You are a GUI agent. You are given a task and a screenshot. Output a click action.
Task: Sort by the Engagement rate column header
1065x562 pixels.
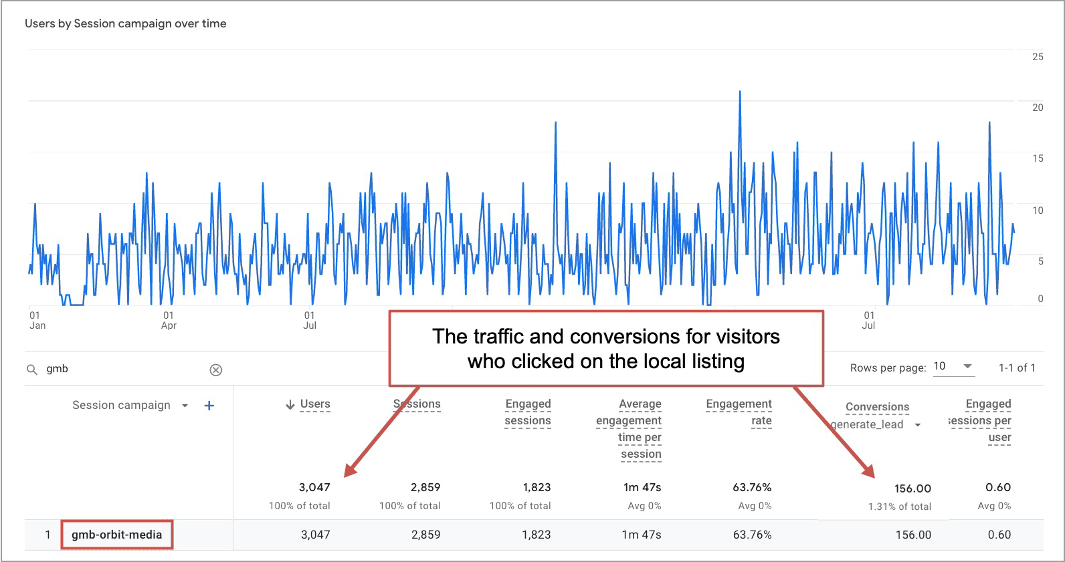(739, 412)
